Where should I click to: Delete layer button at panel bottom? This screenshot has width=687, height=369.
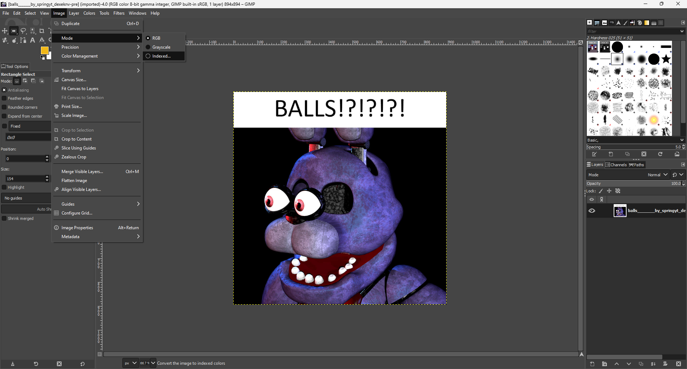point(678,364)
